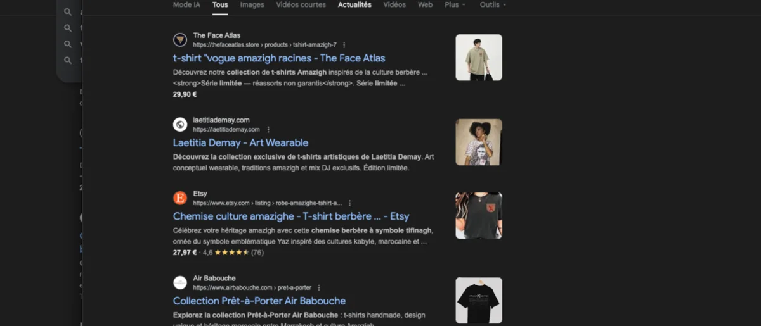Click first suggestion search icon in left panel
Image resolution: width=761 pixels, height=326 pixels.
[68, 12]
